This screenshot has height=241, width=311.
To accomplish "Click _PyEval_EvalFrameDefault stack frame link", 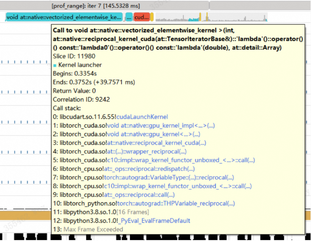I will coord(154,220).
